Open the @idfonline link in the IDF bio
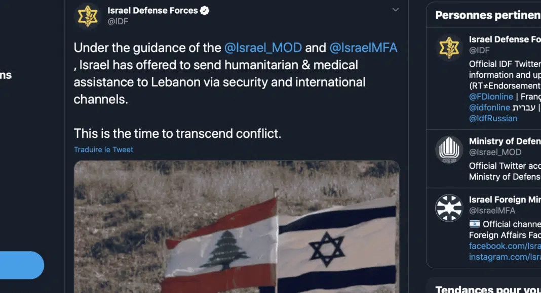 (489, 108)
